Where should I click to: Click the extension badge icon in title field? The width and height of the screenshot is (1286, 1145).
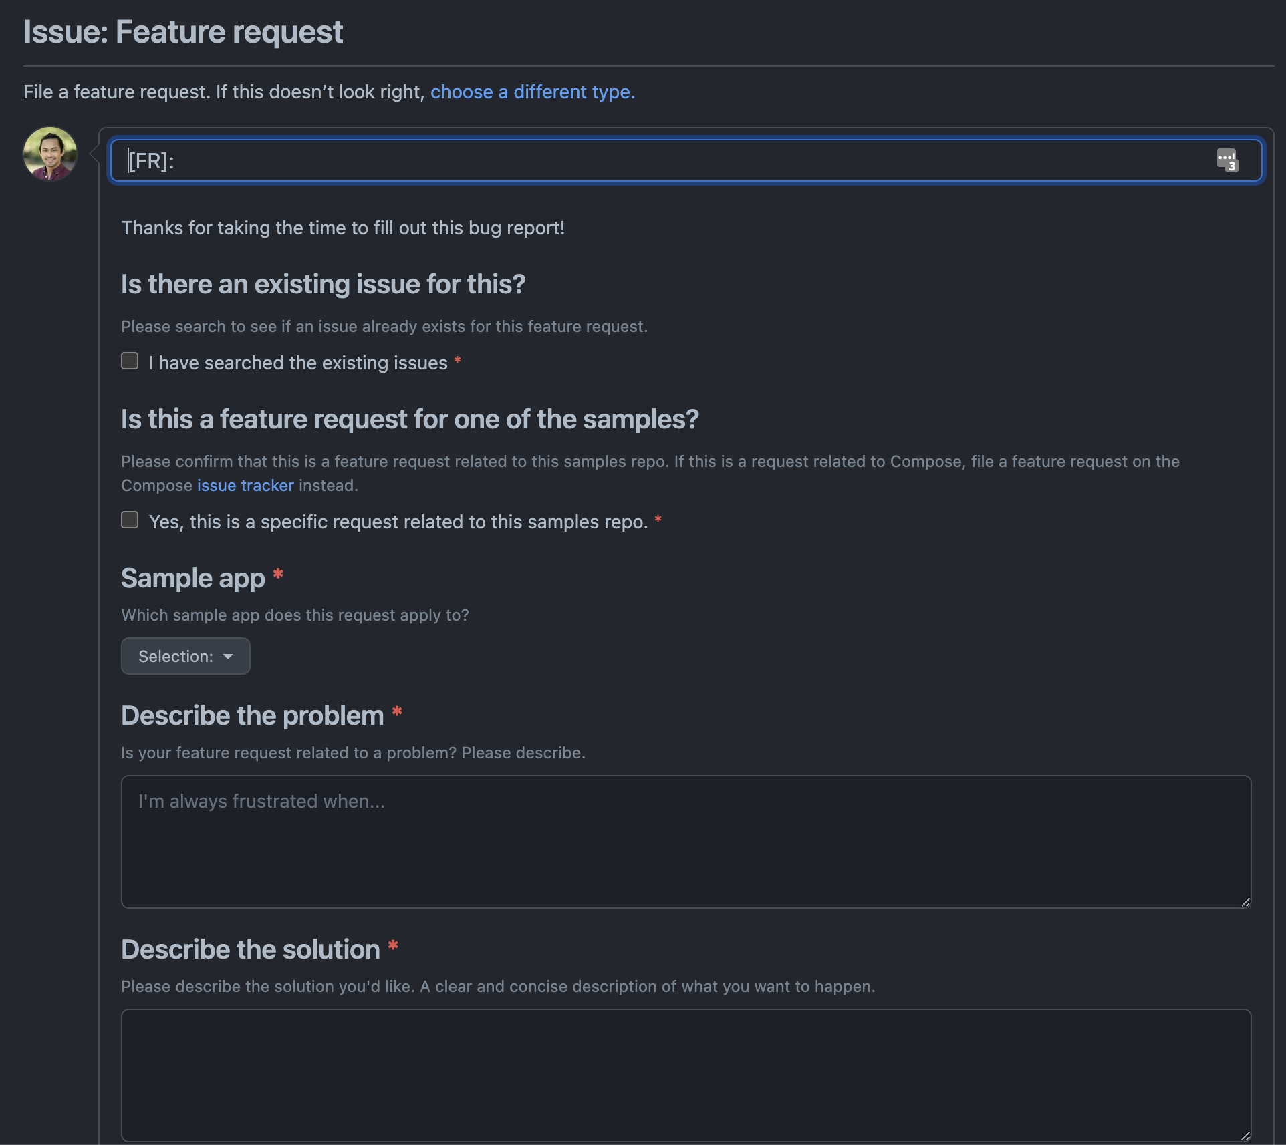1227,160
